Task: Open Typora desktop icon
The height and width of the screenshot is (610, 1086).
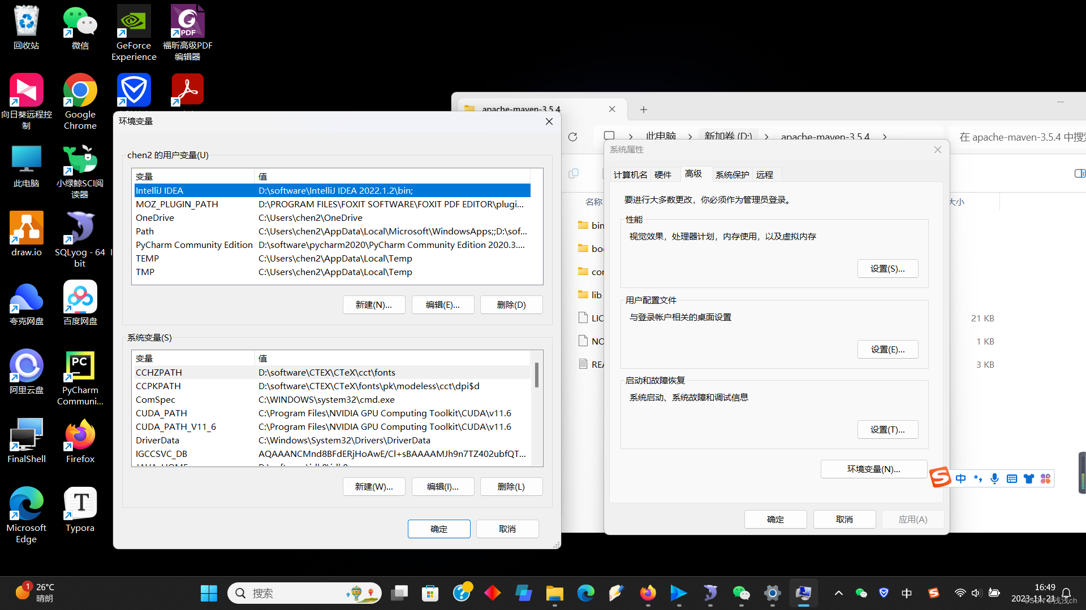Action: [80, 509]
